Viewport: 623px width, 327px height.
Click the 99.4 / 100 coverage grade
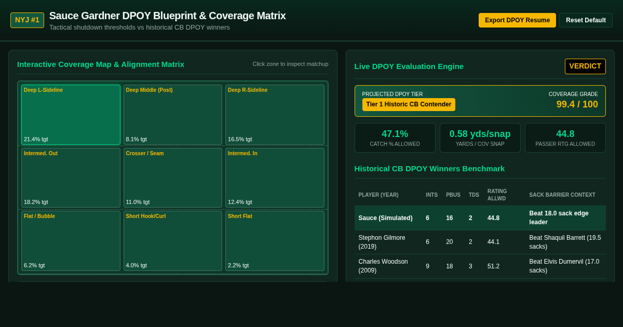click(x=577, y=104)
